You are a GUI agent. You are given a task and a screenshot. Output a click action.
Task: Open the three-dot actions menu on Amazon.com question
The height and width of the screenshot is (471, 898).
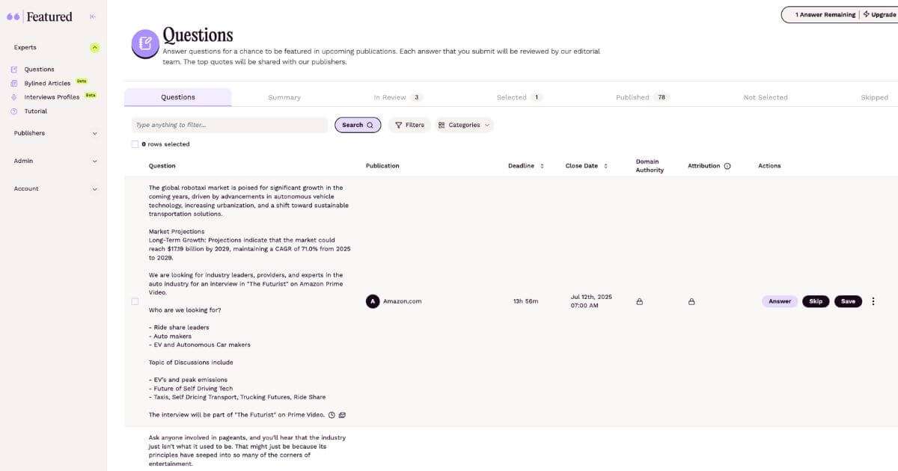coord(873,301)
